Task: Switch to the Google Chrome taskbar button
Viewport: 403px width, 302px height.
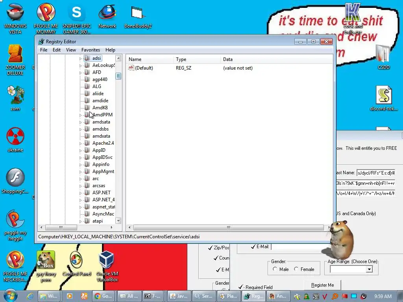Action: pos(103,296)
